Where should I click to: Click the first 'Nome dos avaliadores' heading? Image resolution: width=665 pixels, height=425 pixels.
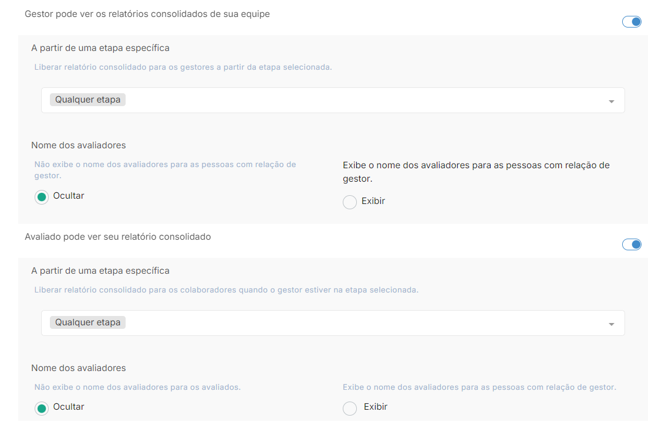point(79,145)
